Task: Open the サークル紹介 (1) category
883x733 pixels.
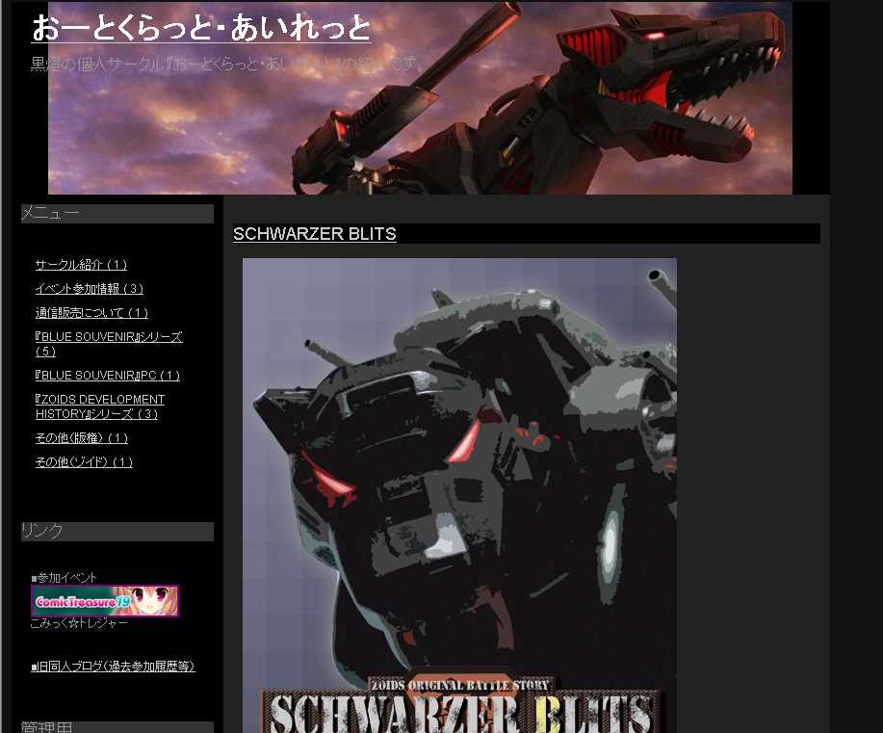Action: click(x=81, y=264)
